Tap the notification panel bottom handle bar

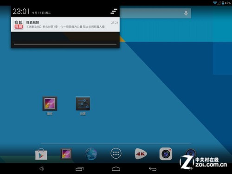pos(65,44)
